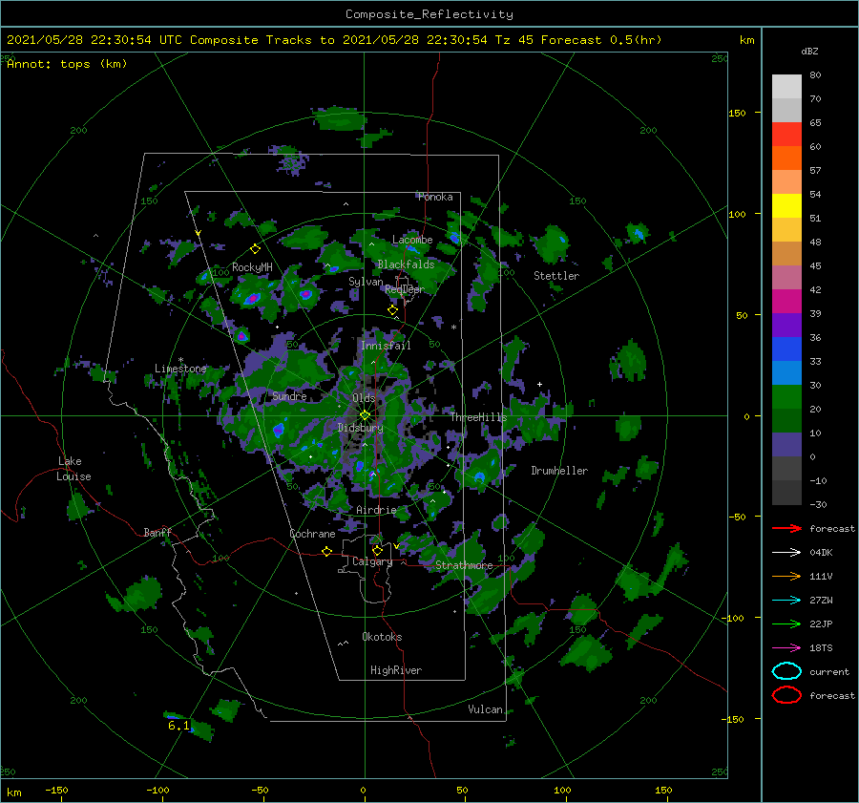859x803 pixels.
Task: Click the Olds town label
Action: [x=364, y=398]
